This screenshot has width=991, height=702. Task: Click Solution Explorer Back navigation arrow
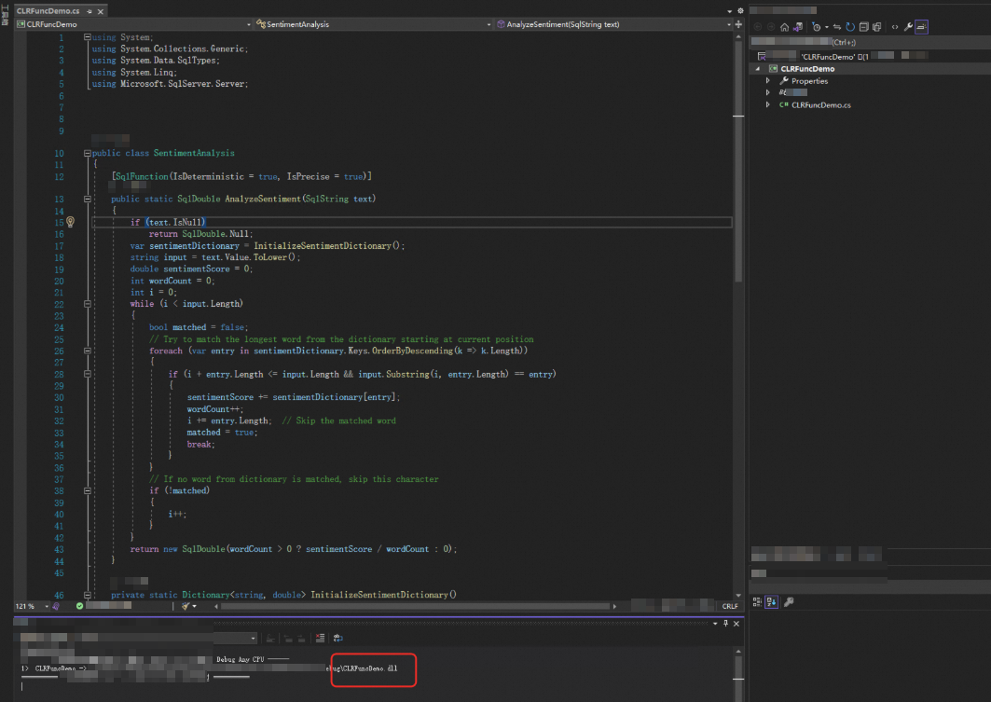click(758, 26)
